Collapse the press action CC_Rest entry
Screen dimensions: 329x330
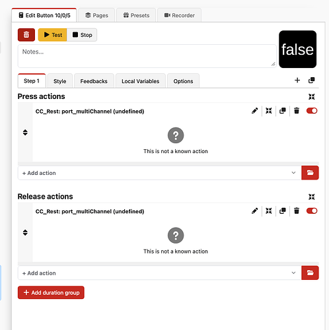tap(269, 111)
